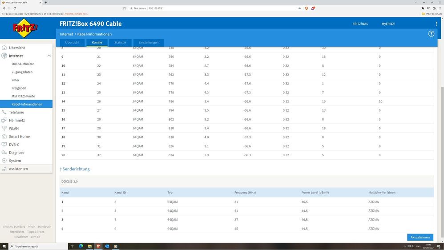Open the Heimnetz sidebar section
The image size is (444, 250).
[17, 120]
